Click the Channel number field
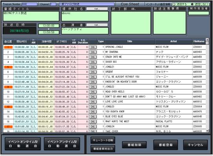Image resolution: width=213 pixels, height=156 pixels. (x=53, y=4)
